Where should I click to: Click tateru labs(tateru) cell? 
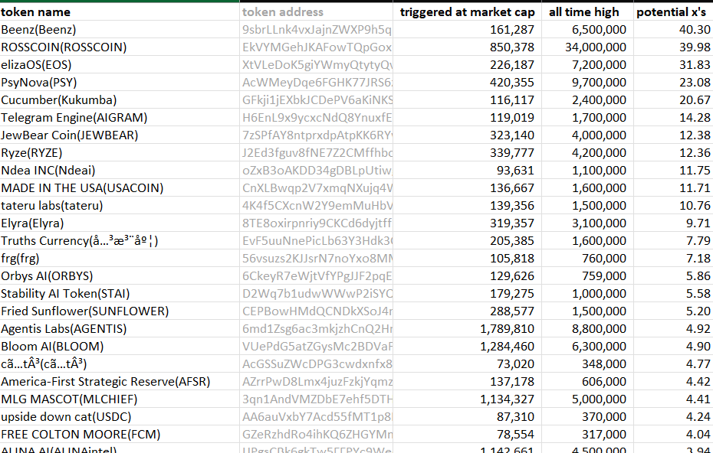pos(120,206)
